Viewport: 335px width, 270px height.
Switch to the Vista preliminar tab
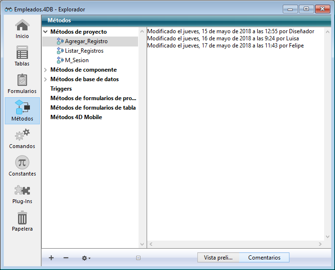pyautogui.click(x=218, y=258)
